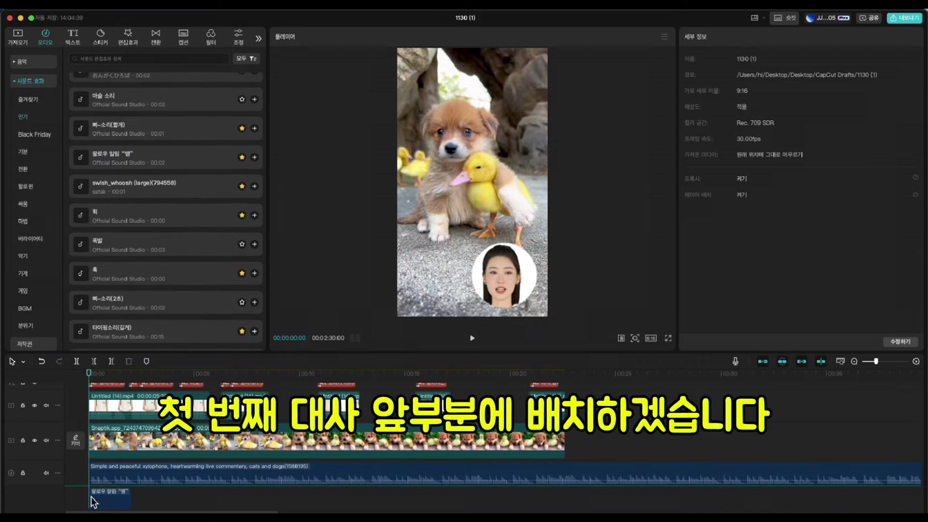Open the 커버 cover editor
928x522 pixels.
coord(75,441)
